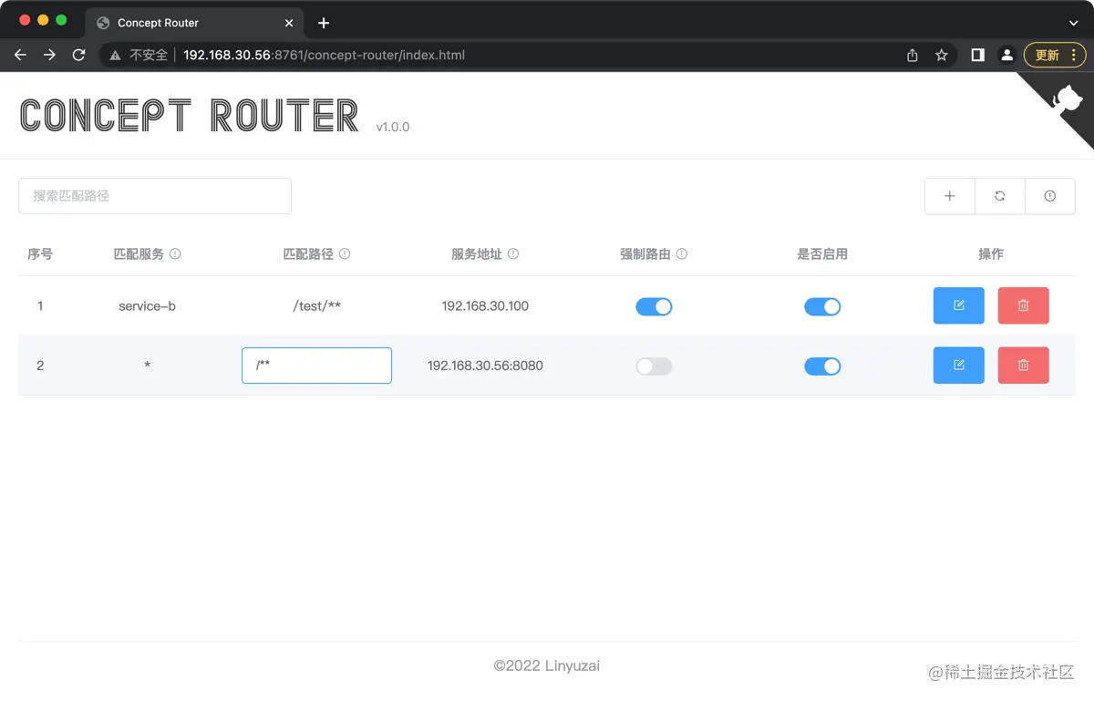Image resolution: width=1094 pixels, height=701 pixels.
Task: Click the service-b cell
Action: (x=147, y=306)
